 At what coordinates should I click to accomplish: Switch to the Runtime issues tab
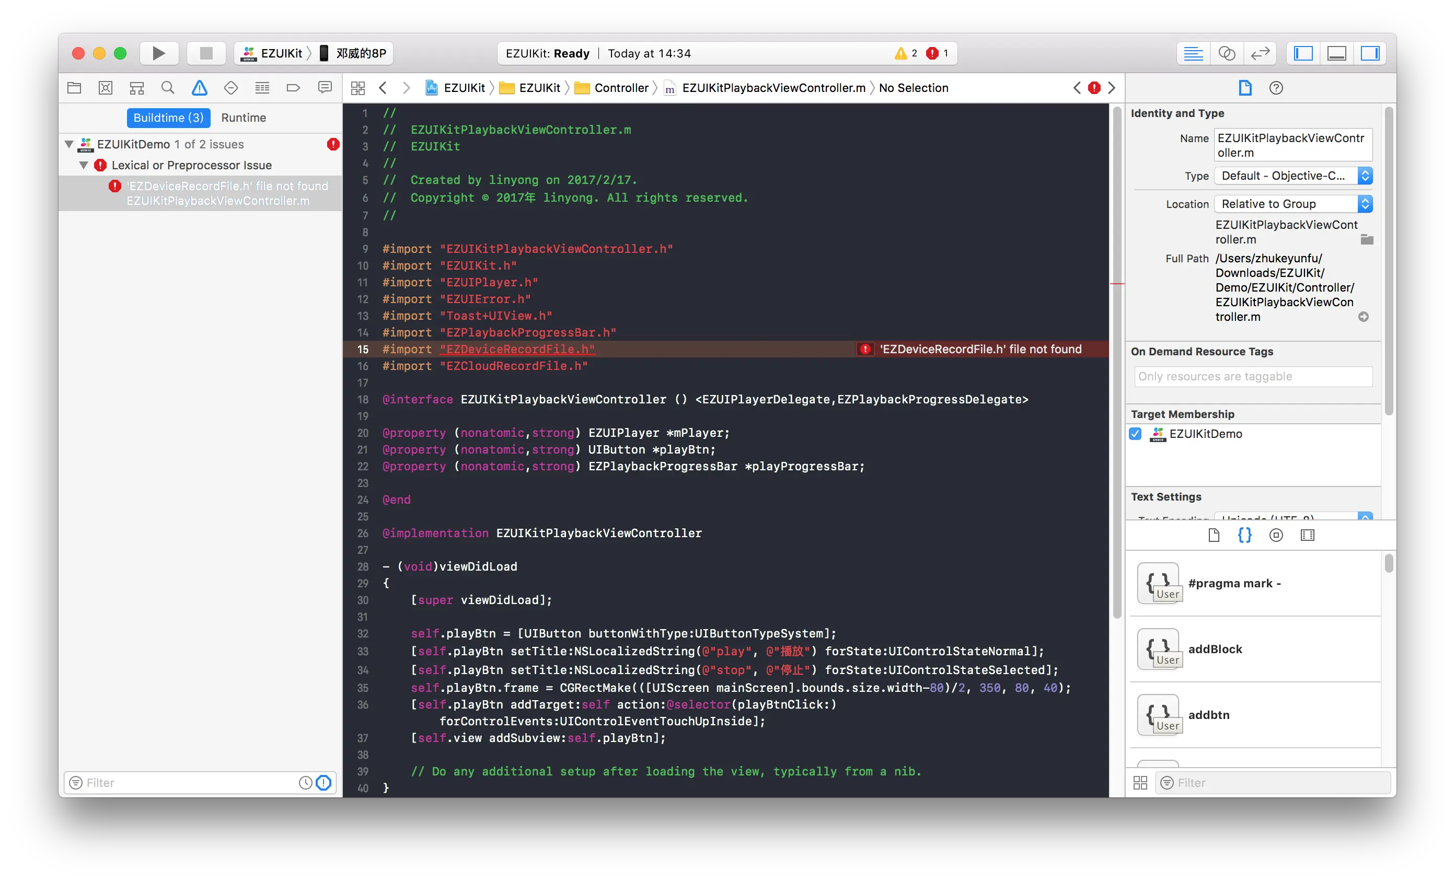click(x=244, y=118)
